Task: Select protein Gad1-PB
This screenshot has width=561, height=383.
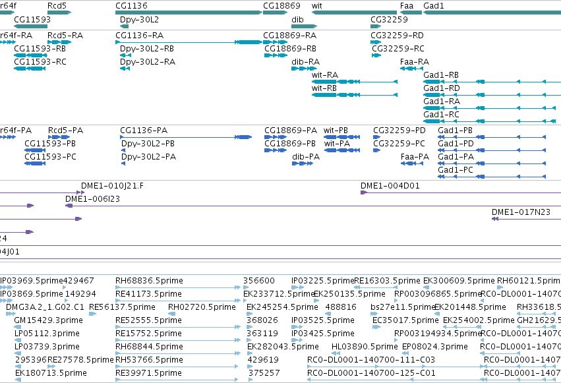Action: pos(492,137)
